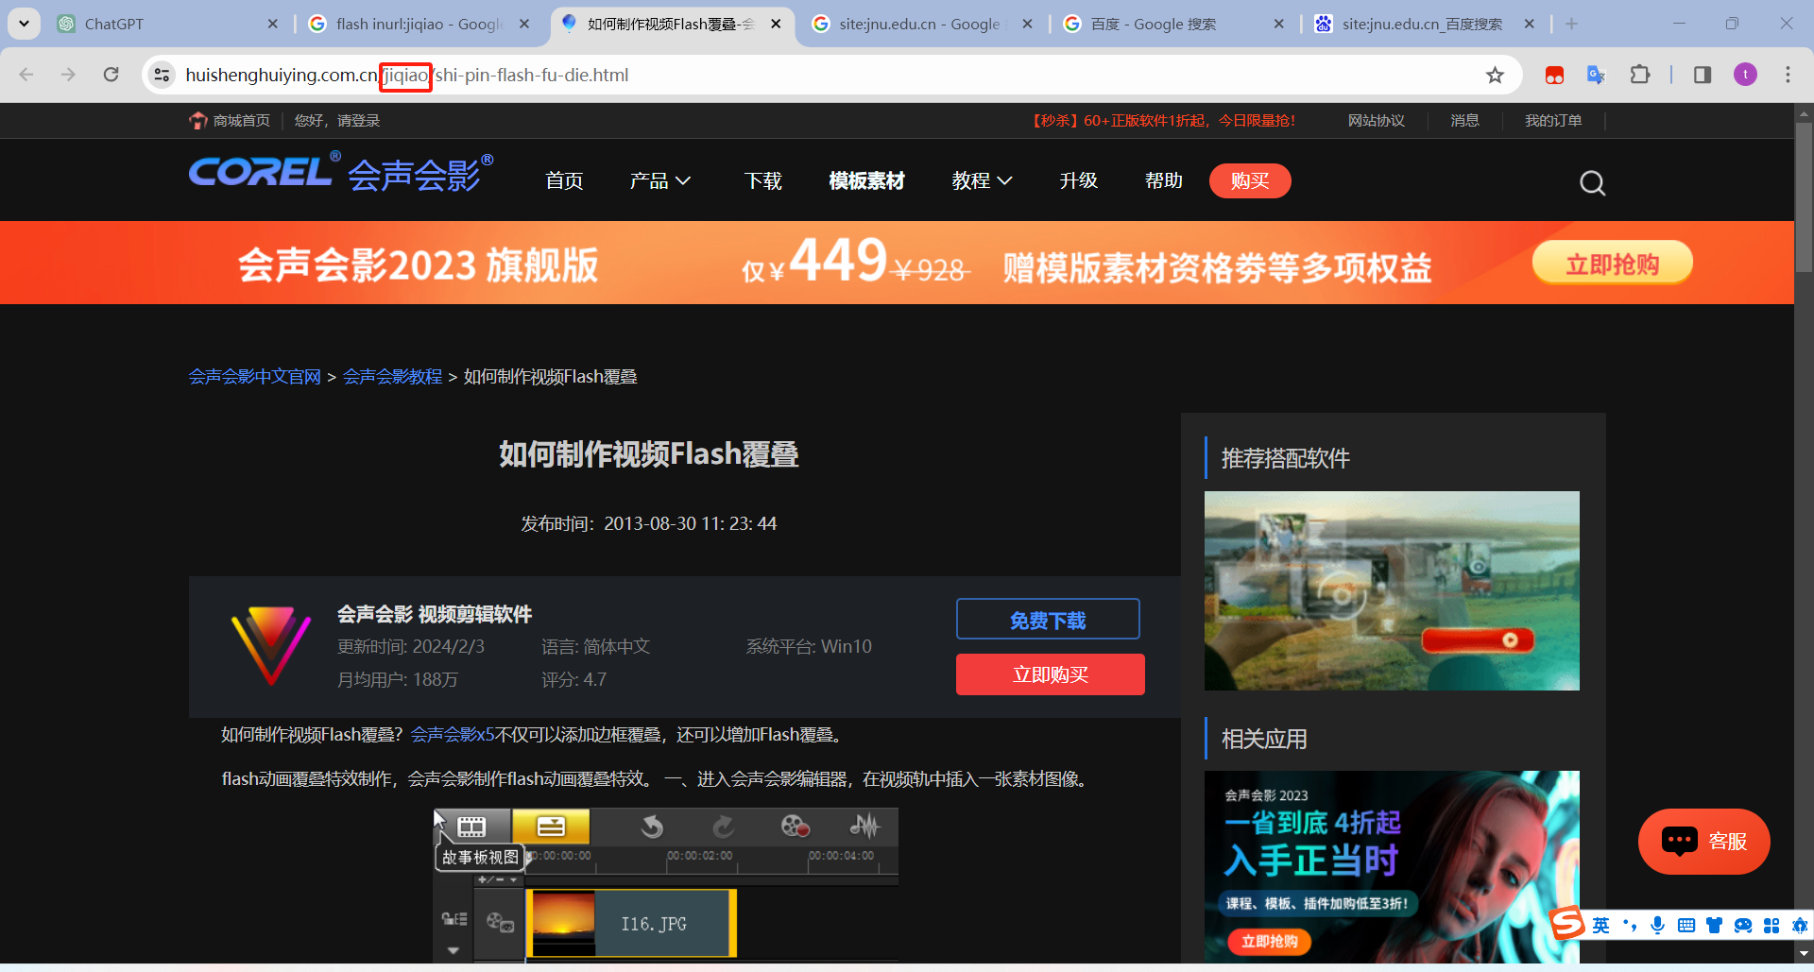Open 网站协议 link
The width and height of the screenshot is (1814, 972).
click(1377, 121)
